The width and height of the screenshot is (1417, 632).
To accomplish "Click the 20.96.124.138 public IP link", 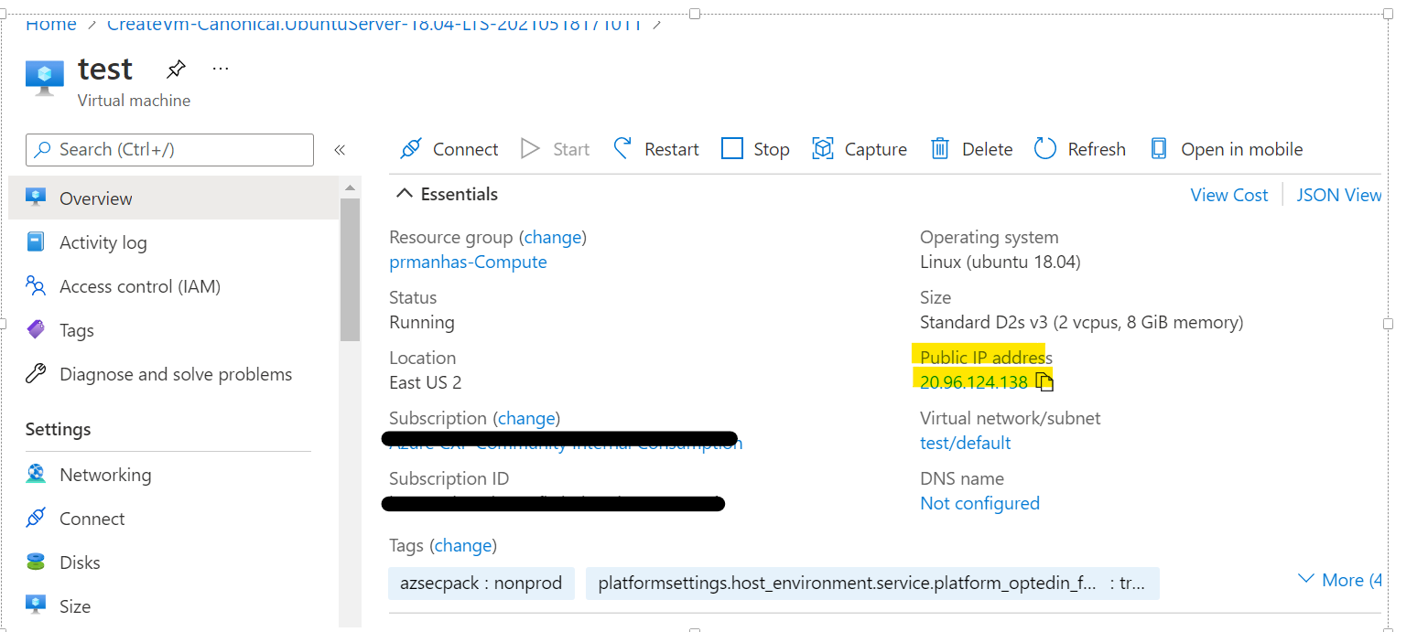I will tap(974, 382).
